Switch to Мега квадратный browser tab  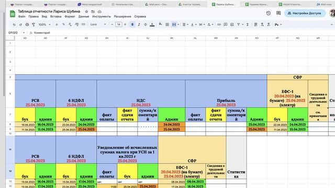[x=90, y=4]
